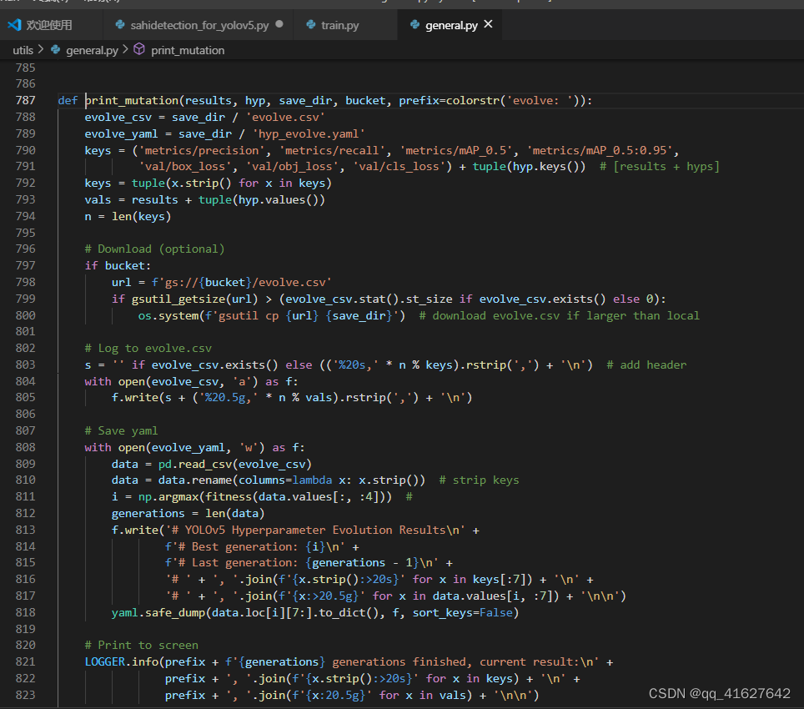Click the VS Code logo on welcome tab

14,25
